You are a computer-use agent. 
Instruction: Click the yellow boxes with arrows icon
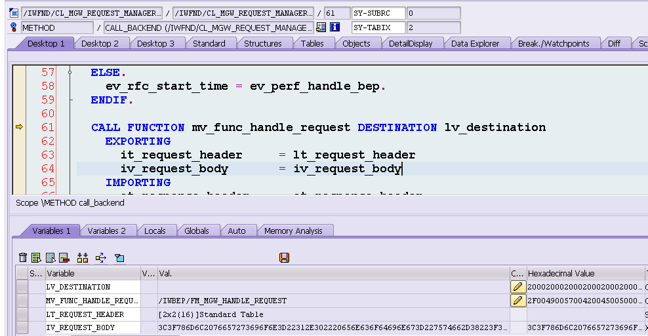pos(83,258)
